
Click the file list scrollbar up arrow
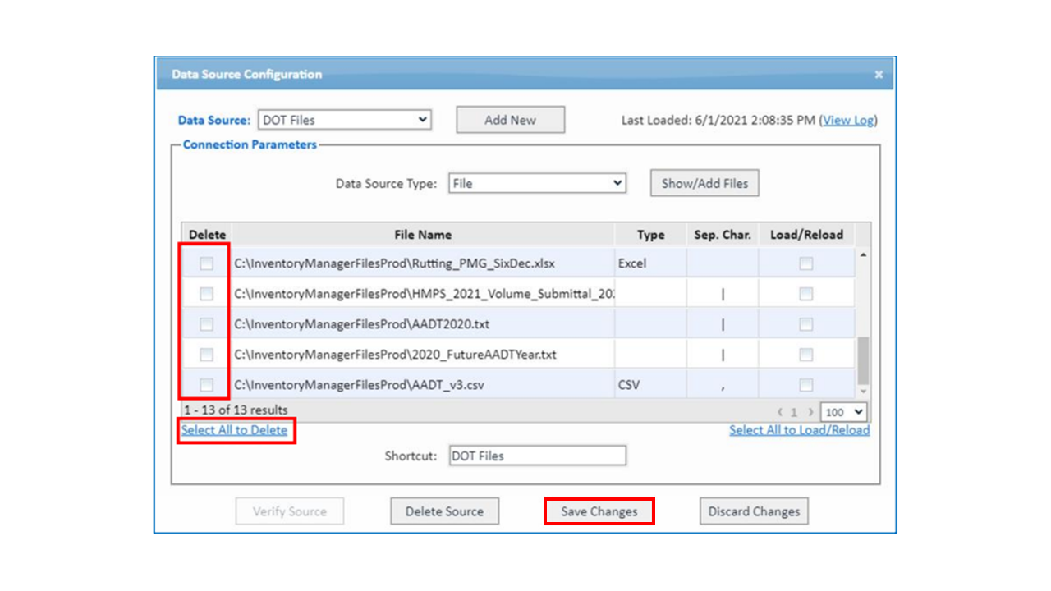(x=863, y=254)
